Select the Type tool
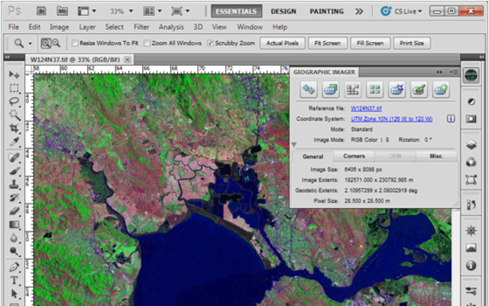Screen dimensions: 489x306 14,280
